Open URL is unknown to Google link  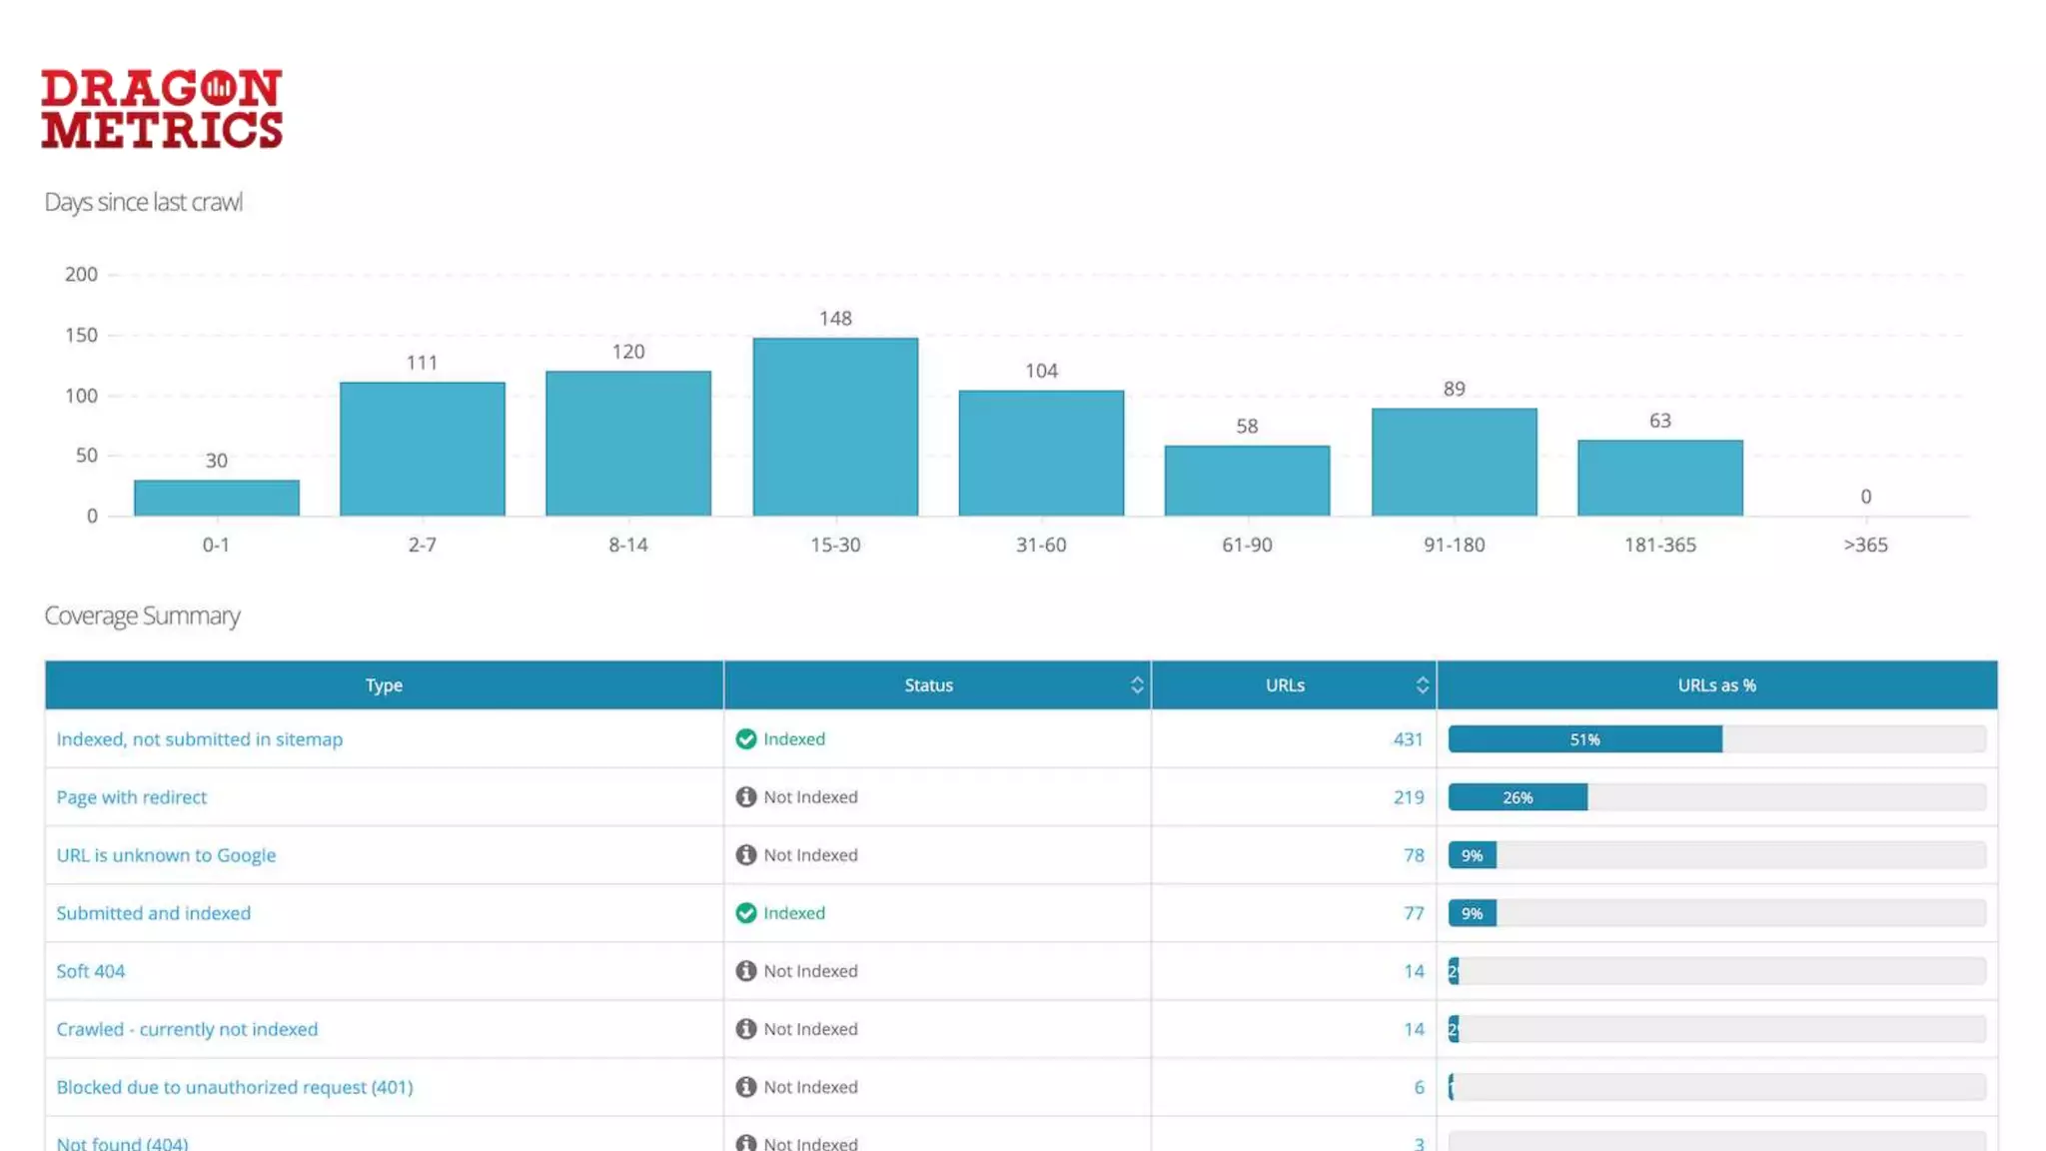pyautogui.click(x=166, y=855)
